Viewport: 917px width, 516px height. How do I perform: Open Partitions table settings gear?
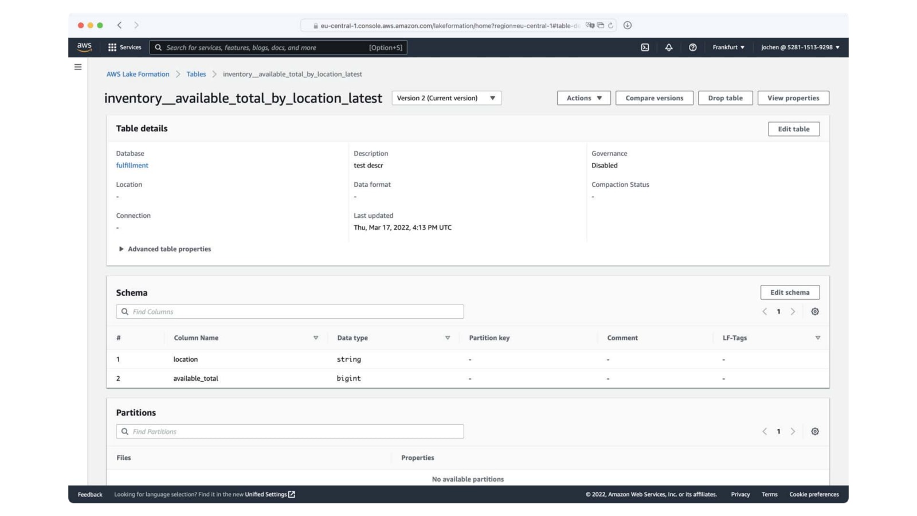point(815,432)
